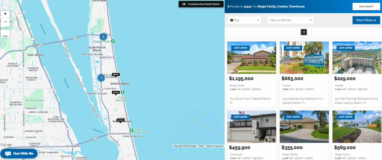Click Report a map error link
The width and height of the screenshot is (382, 160).
pyautogui.click(x=215, y=146)
